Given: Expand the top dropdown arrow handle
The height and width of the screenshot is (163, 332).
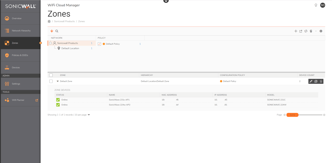Looking at the screenshot, I should click(x=166, y=1).
